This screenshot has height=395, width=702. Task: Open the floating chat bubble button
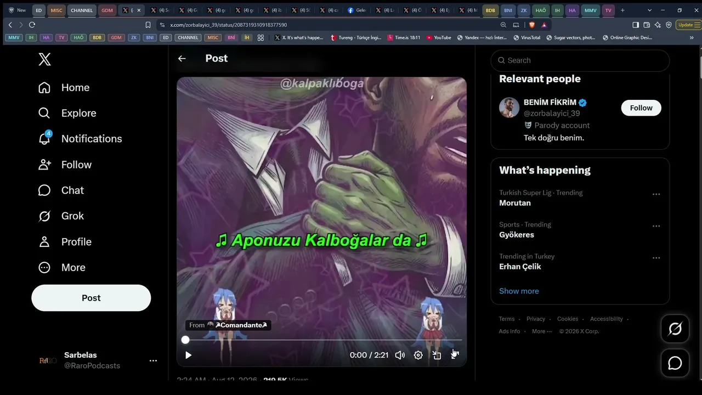point(675,363)
